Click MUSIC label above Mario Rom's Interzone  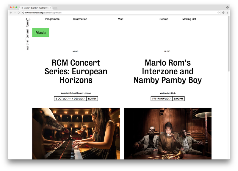[x=167, y=51]
